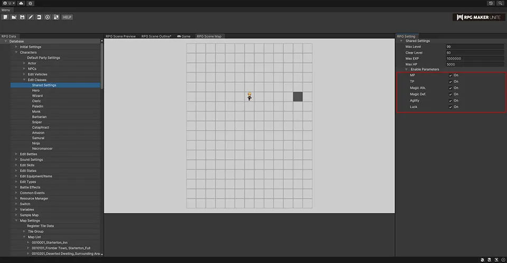Click the magnifier search icon
Screen dimensions: 507x263
point(500,3)
